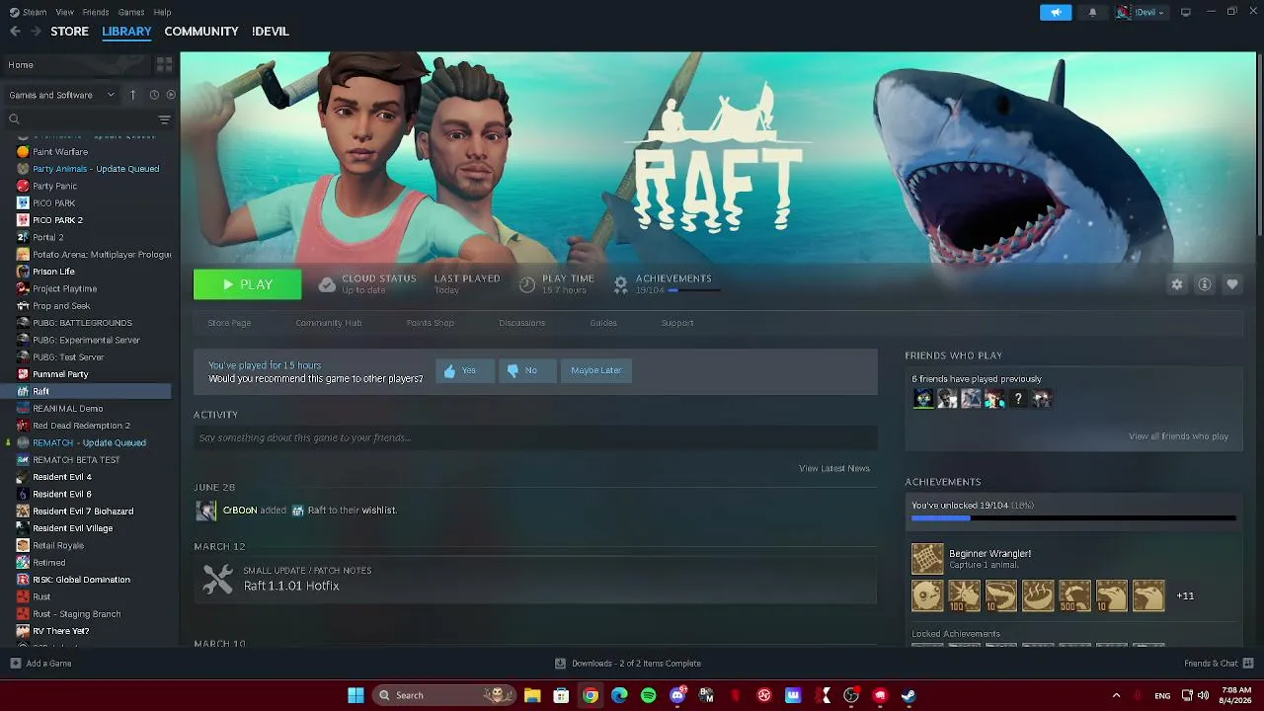Click the green Play button

point(247,284)
